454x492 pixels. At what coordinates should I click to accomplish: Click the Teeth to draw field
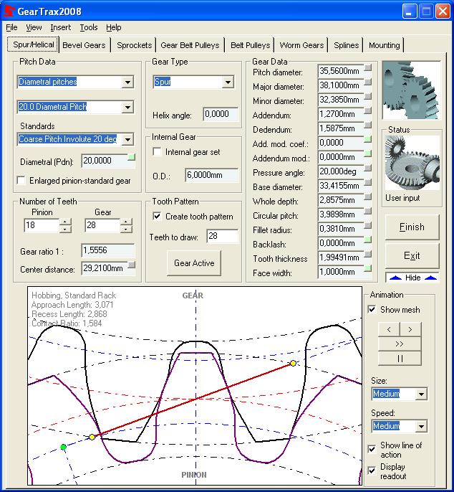click(222, 236)
